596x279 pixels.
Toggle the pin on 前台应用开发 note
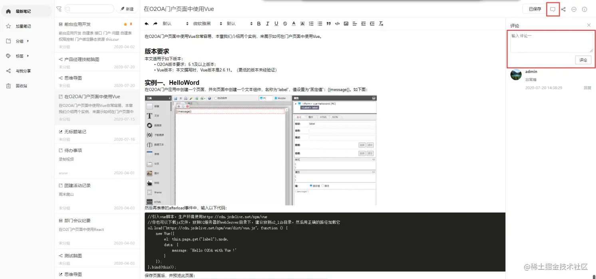pyautogui.click(x=131, y=24)
